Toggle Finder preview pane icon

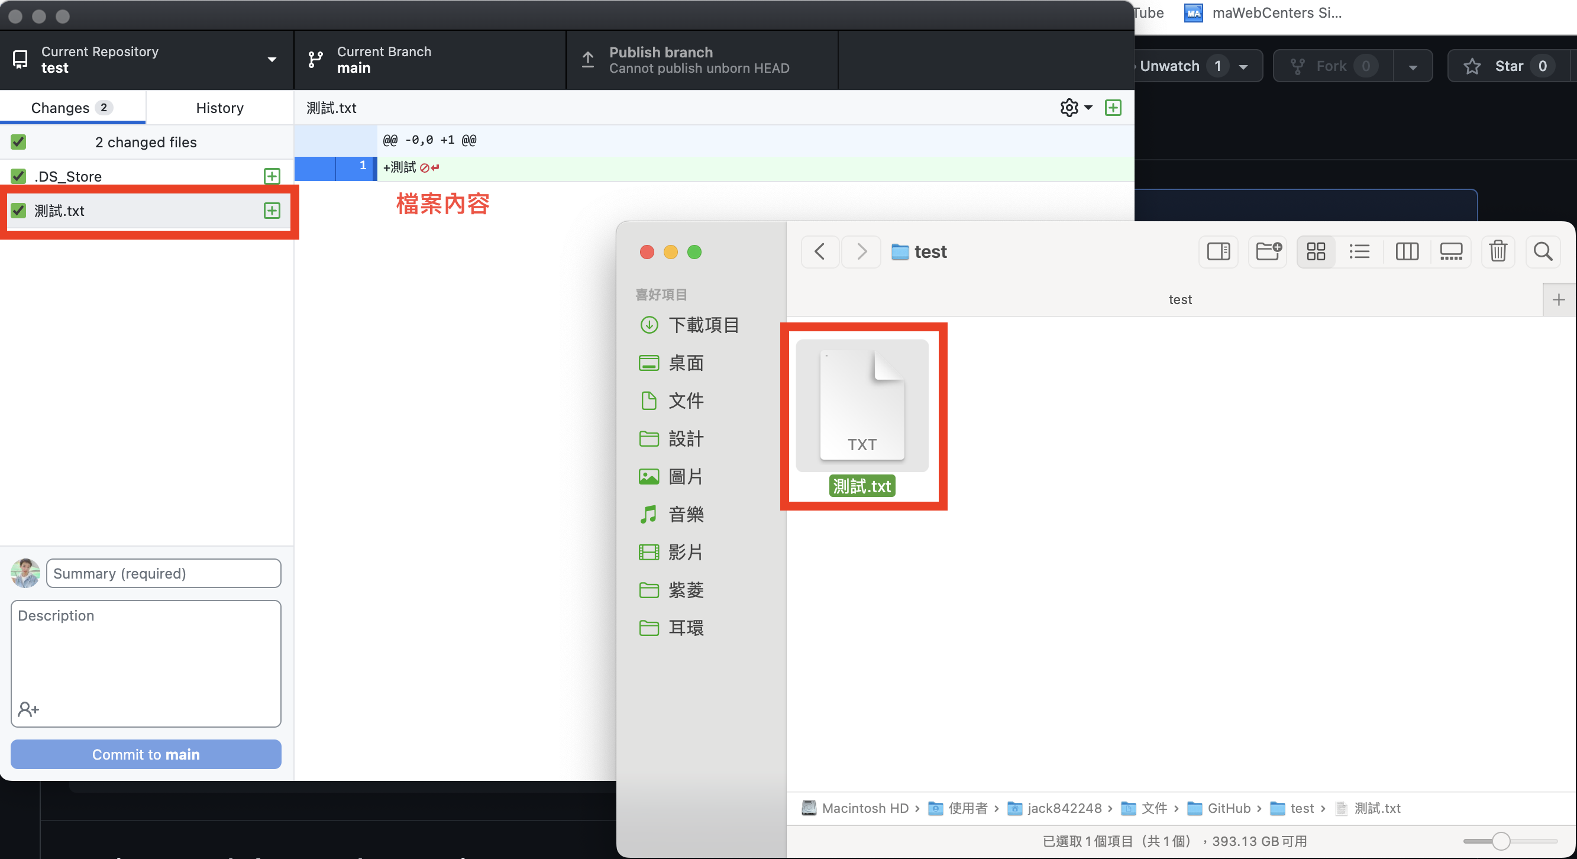pos(1219,251)
